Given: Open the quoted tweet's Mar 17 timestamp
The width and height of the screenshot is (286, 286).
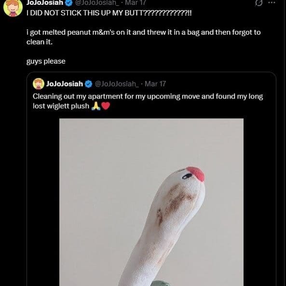Looking at the screenshot, I should [155, 84].
